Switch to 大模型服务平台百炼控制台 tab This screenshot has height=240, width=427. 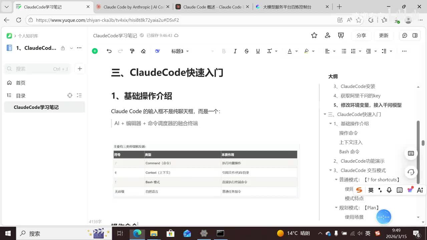[x=292, y=7]
